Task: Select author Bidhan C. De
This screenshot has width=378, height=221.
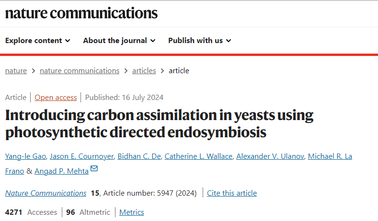Action: [x=139, y=156]
